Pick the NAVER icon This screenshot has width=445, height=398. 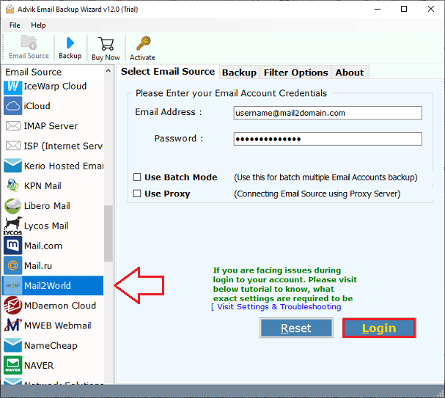pyautogui.click(x=12, y=365)
